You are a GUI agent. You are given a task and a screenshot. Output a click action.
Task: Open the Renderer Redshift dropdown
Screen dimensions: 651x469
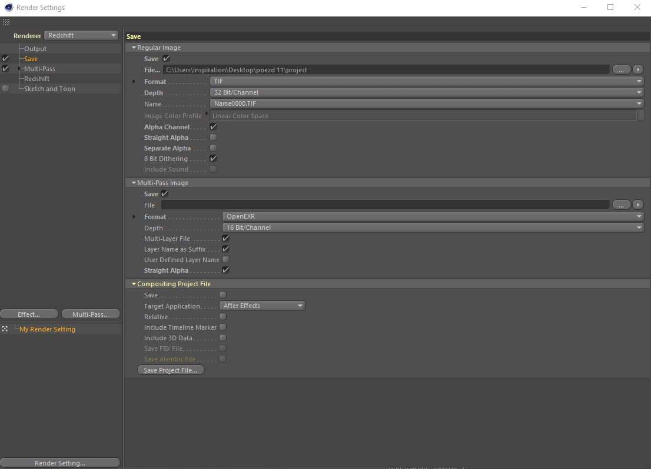(x=82, y=35)
